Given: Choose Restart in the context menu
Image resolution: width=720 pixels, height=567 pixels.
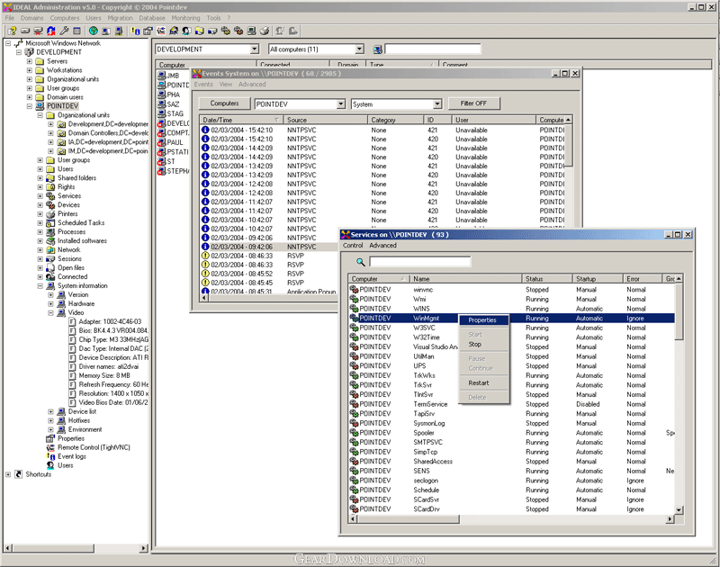Looking at the screenshot, I should [479, 382].
